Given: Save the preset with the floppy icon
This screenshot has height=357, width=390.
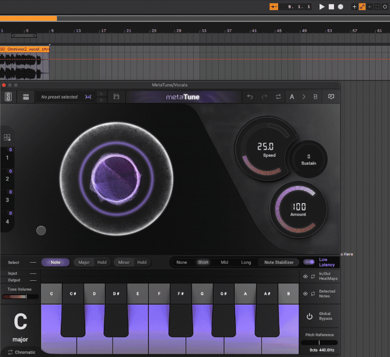Looking at the screenshot, I should click(x=116, y=96).
